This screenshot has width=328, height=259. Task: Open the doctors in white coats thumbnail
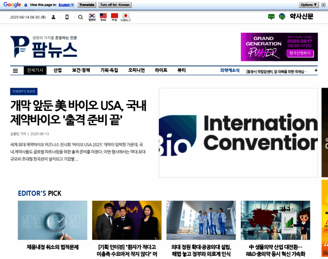click(201, 220)
